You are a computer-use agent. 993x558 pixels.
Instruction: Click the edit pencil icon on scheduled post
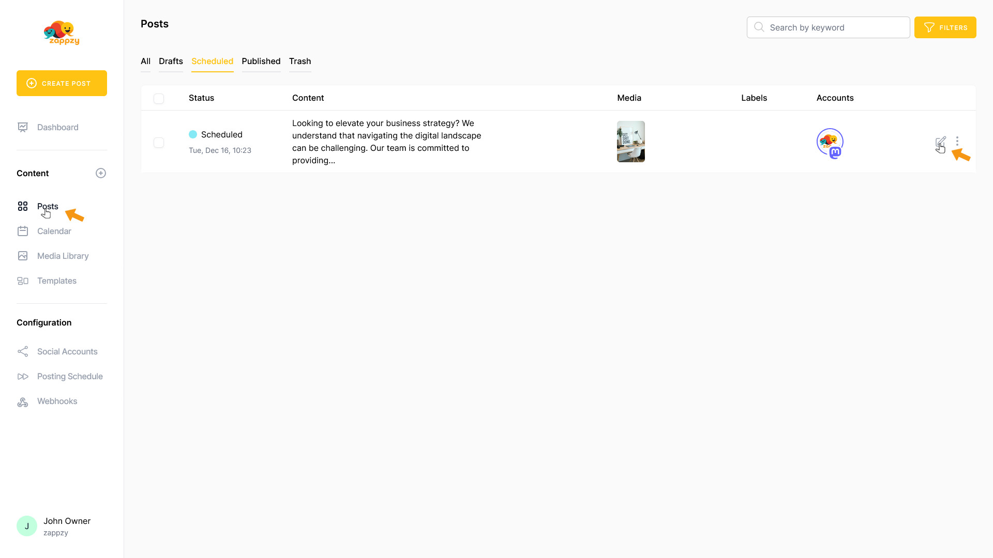coord(940,142)
